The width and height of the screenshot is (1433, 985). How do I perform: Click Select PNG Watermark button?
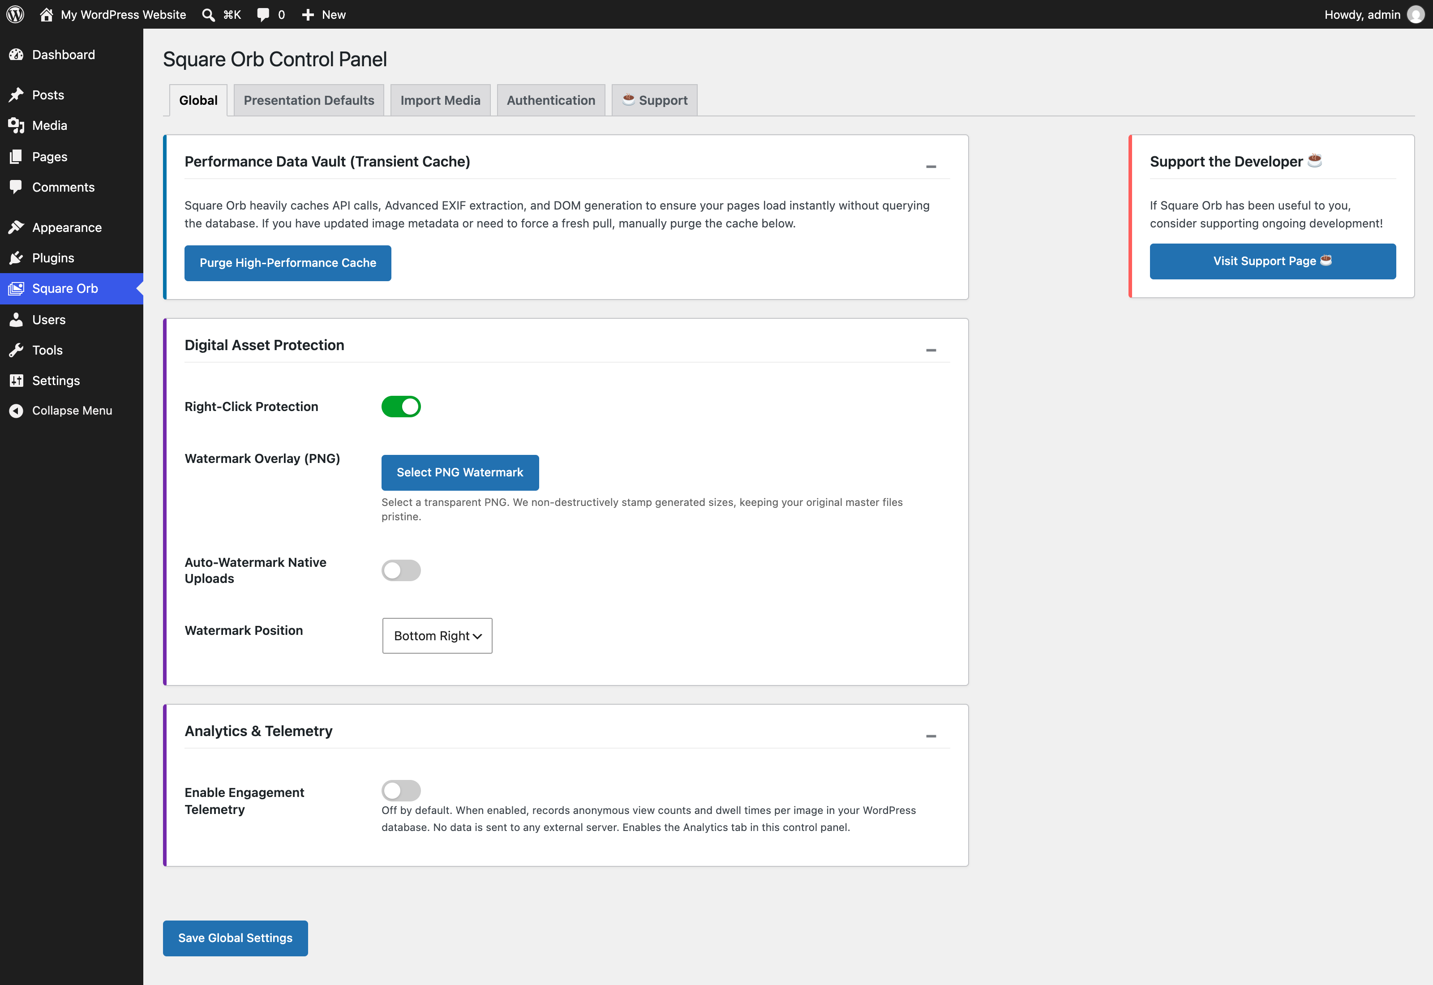pos(460,473)
